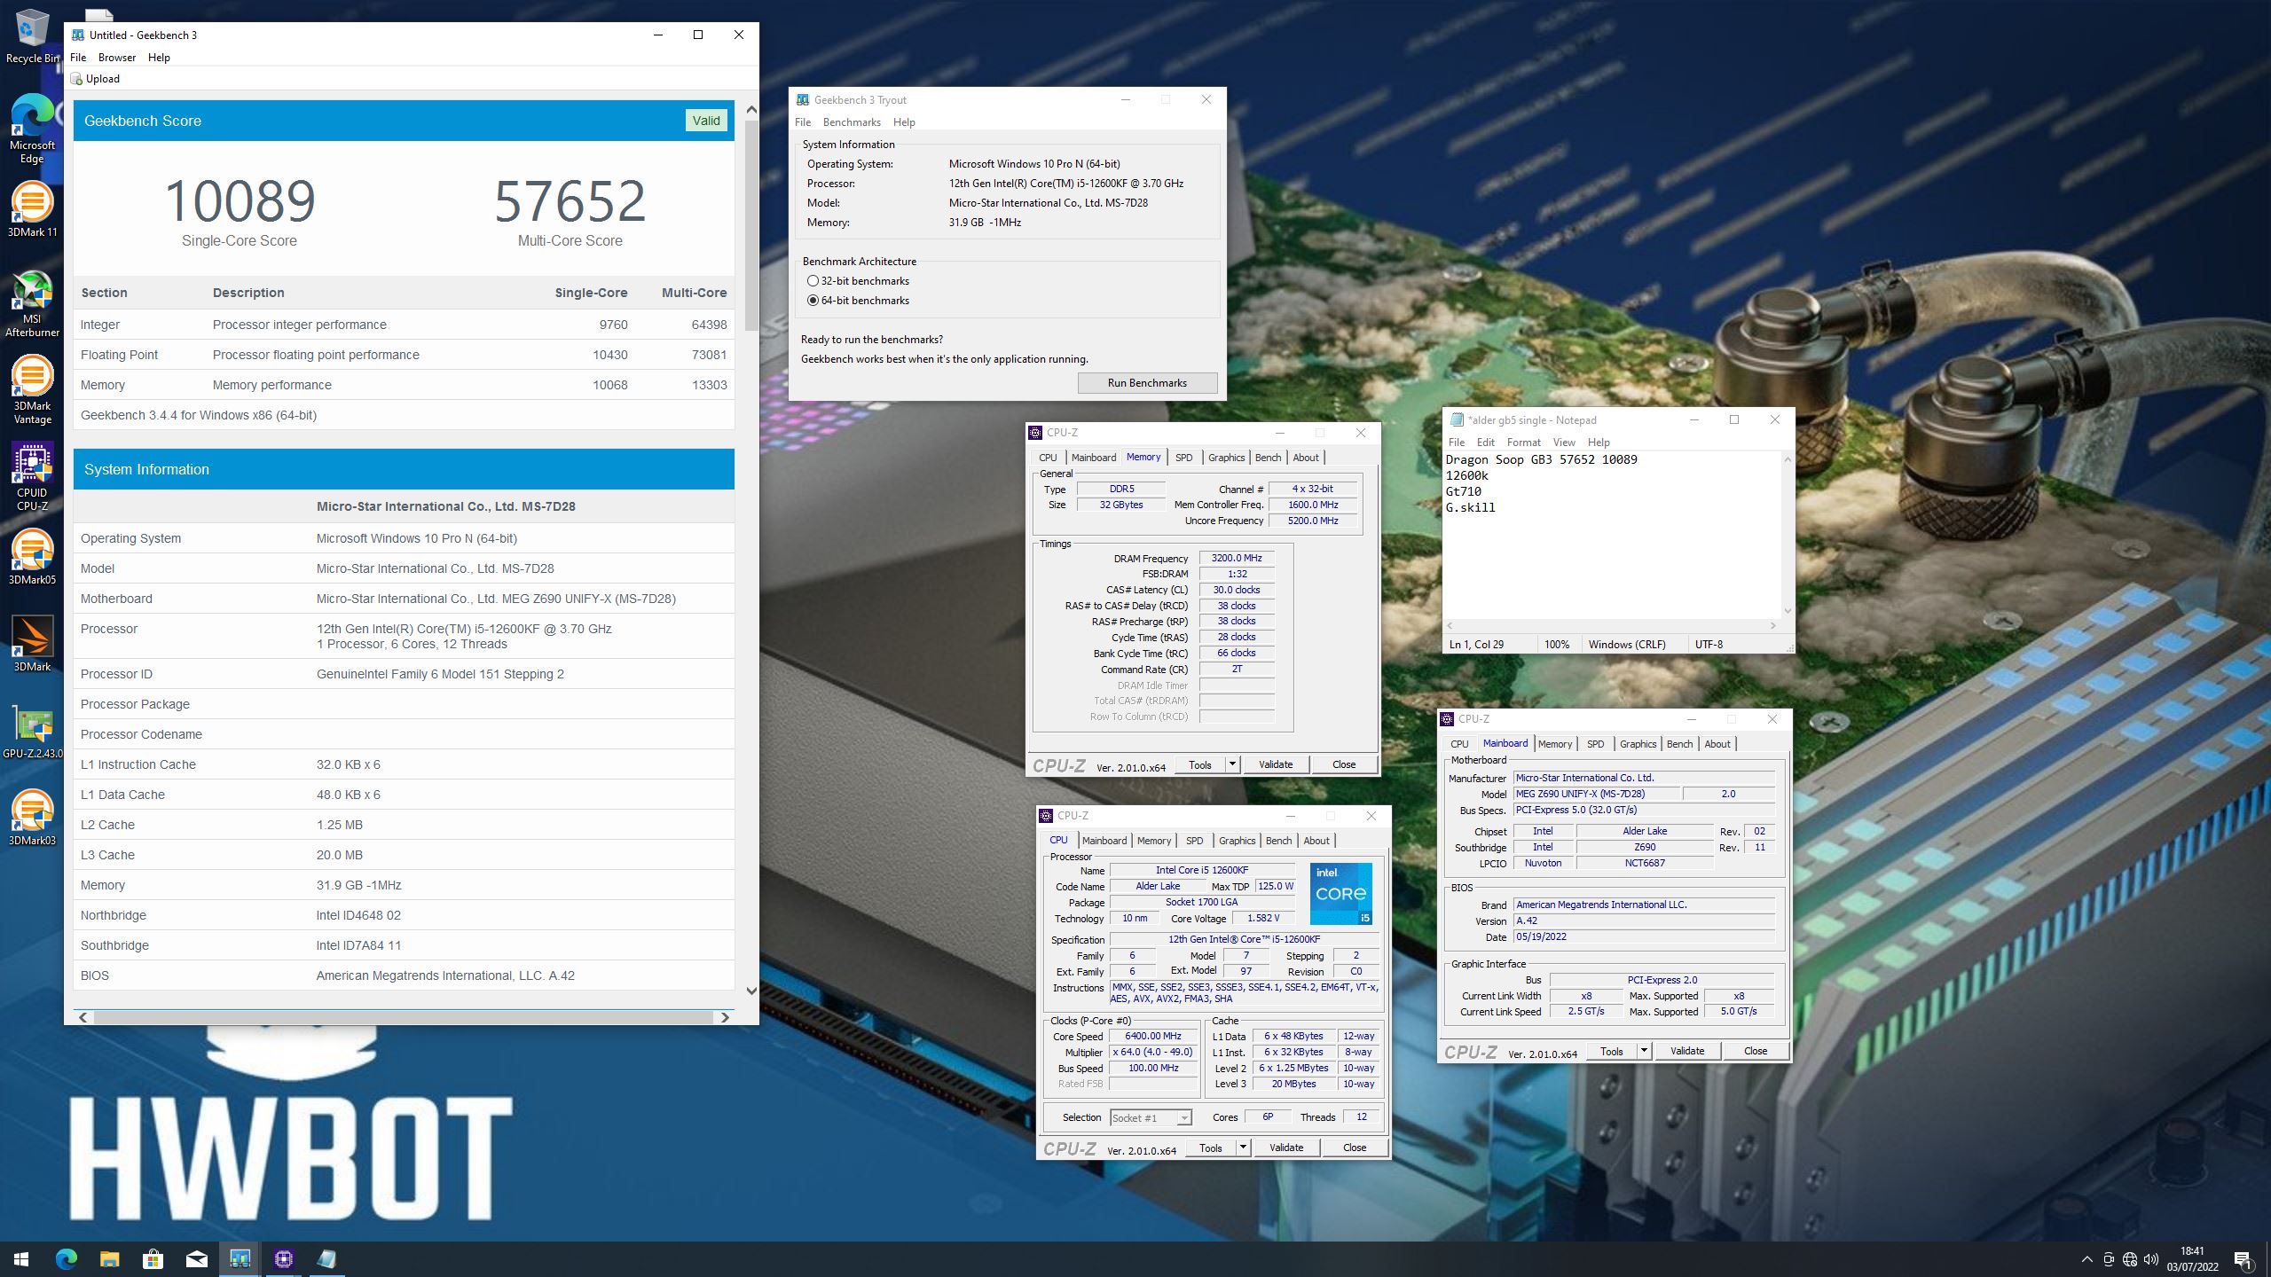Open network icon in system tray
The height and width of the screenshot is (1277, 2271).
[2130, 1259]
